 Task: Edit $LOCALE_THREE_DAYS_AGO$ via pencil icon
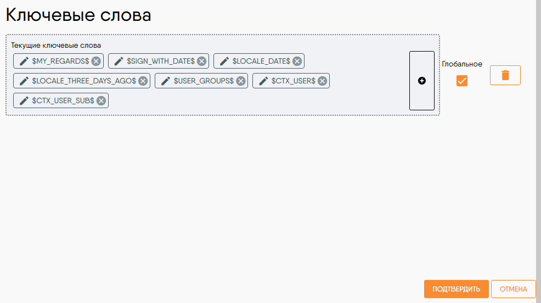click(x=24, y=81)
